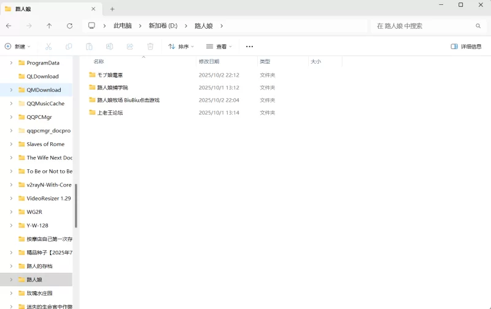Click the navigation pane vertical scrollbar
491x309 pixels.
pos(75,205)
